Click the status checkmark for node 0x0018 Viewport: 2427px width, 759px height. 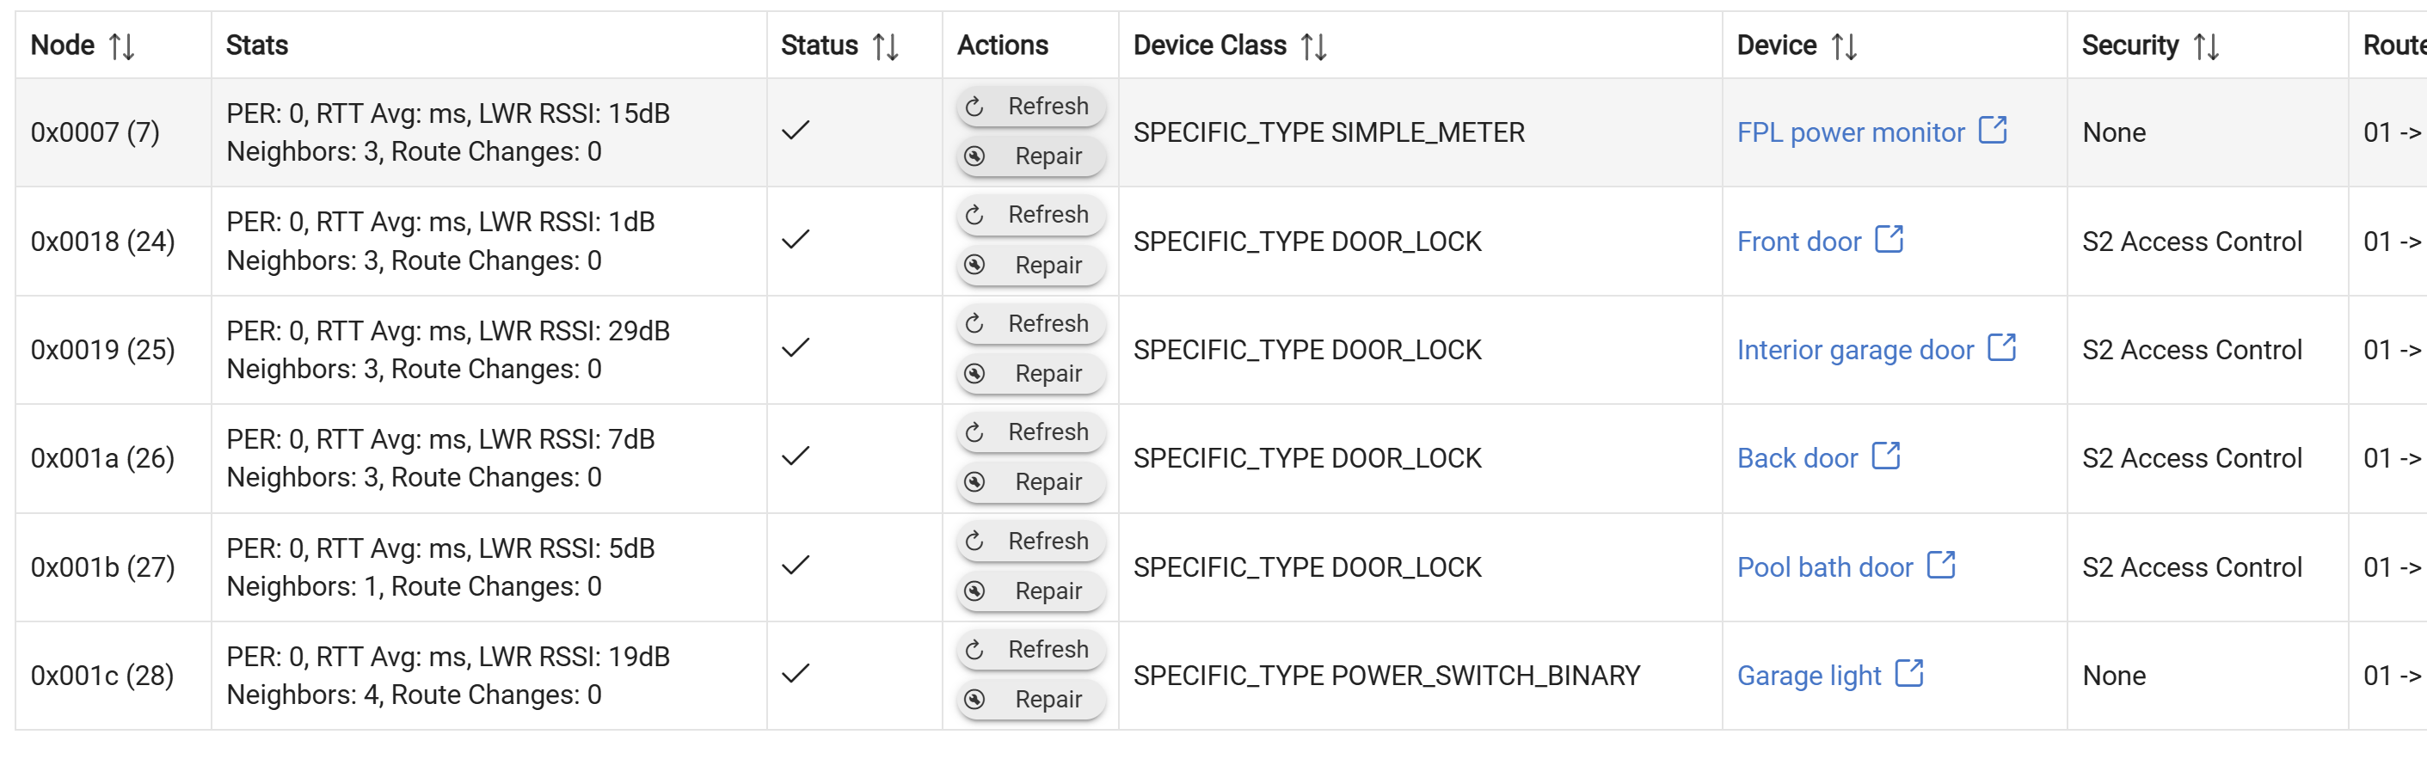(796, 240)
